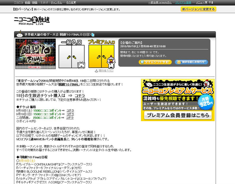The image size is (235, 184).
Task: Click the ◆「闘劇'10 Final」日程 heading
Action: point(32,157)
